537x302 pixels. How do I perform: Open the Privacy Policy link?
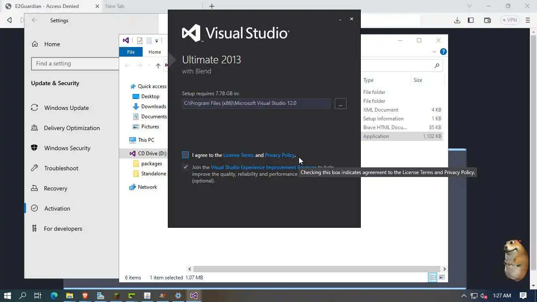280,155
